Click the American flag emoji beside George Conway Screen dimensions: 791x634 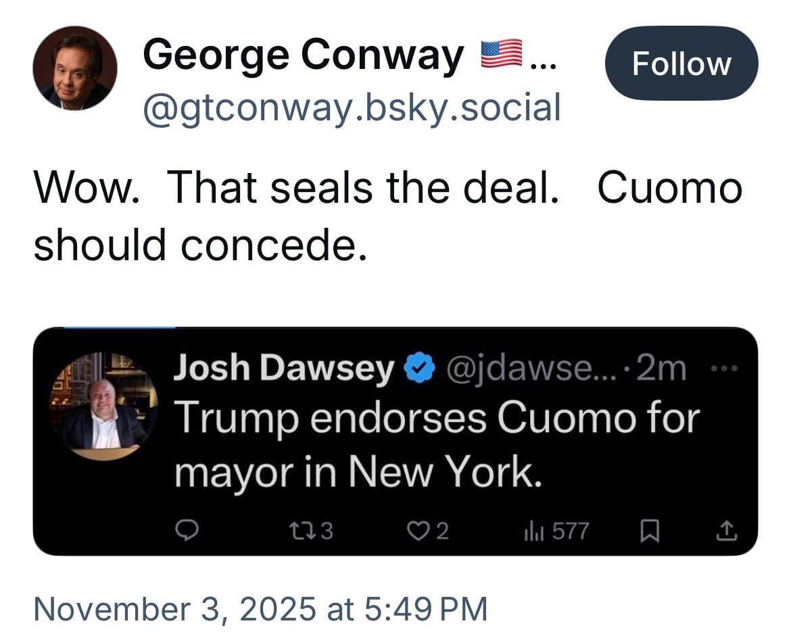(501, 55)
